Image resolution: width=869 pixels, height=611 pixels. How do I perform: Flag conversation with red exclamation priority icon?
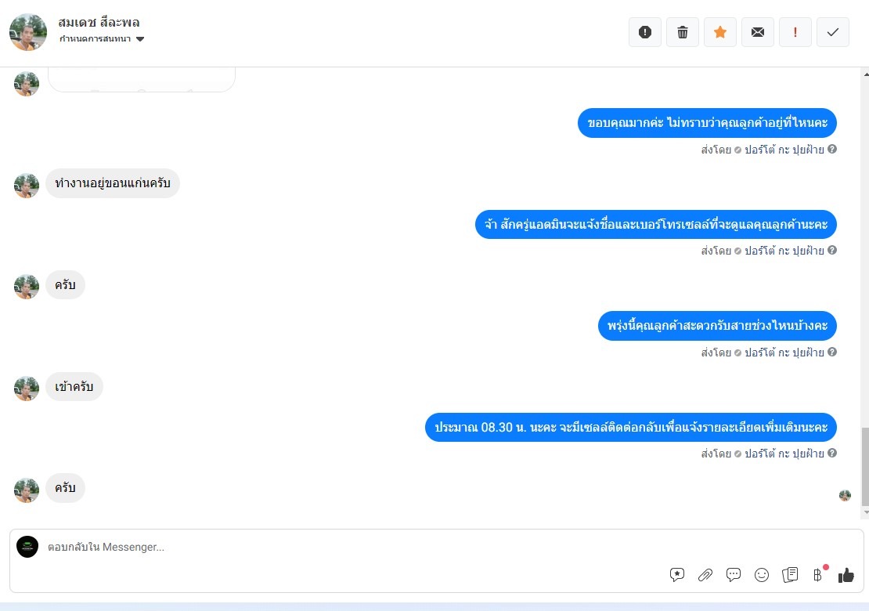(795, 32)
